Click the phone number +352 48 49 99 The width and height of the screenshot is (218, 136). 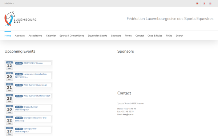pos(130,109)
